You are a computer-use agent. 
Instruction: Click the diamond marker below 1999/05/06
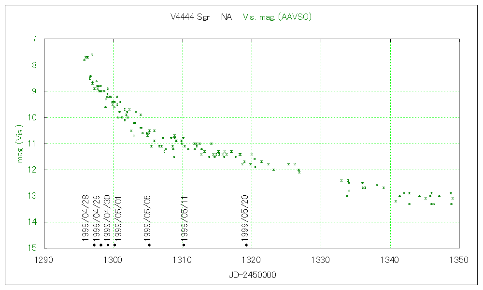tap(149, 245)
